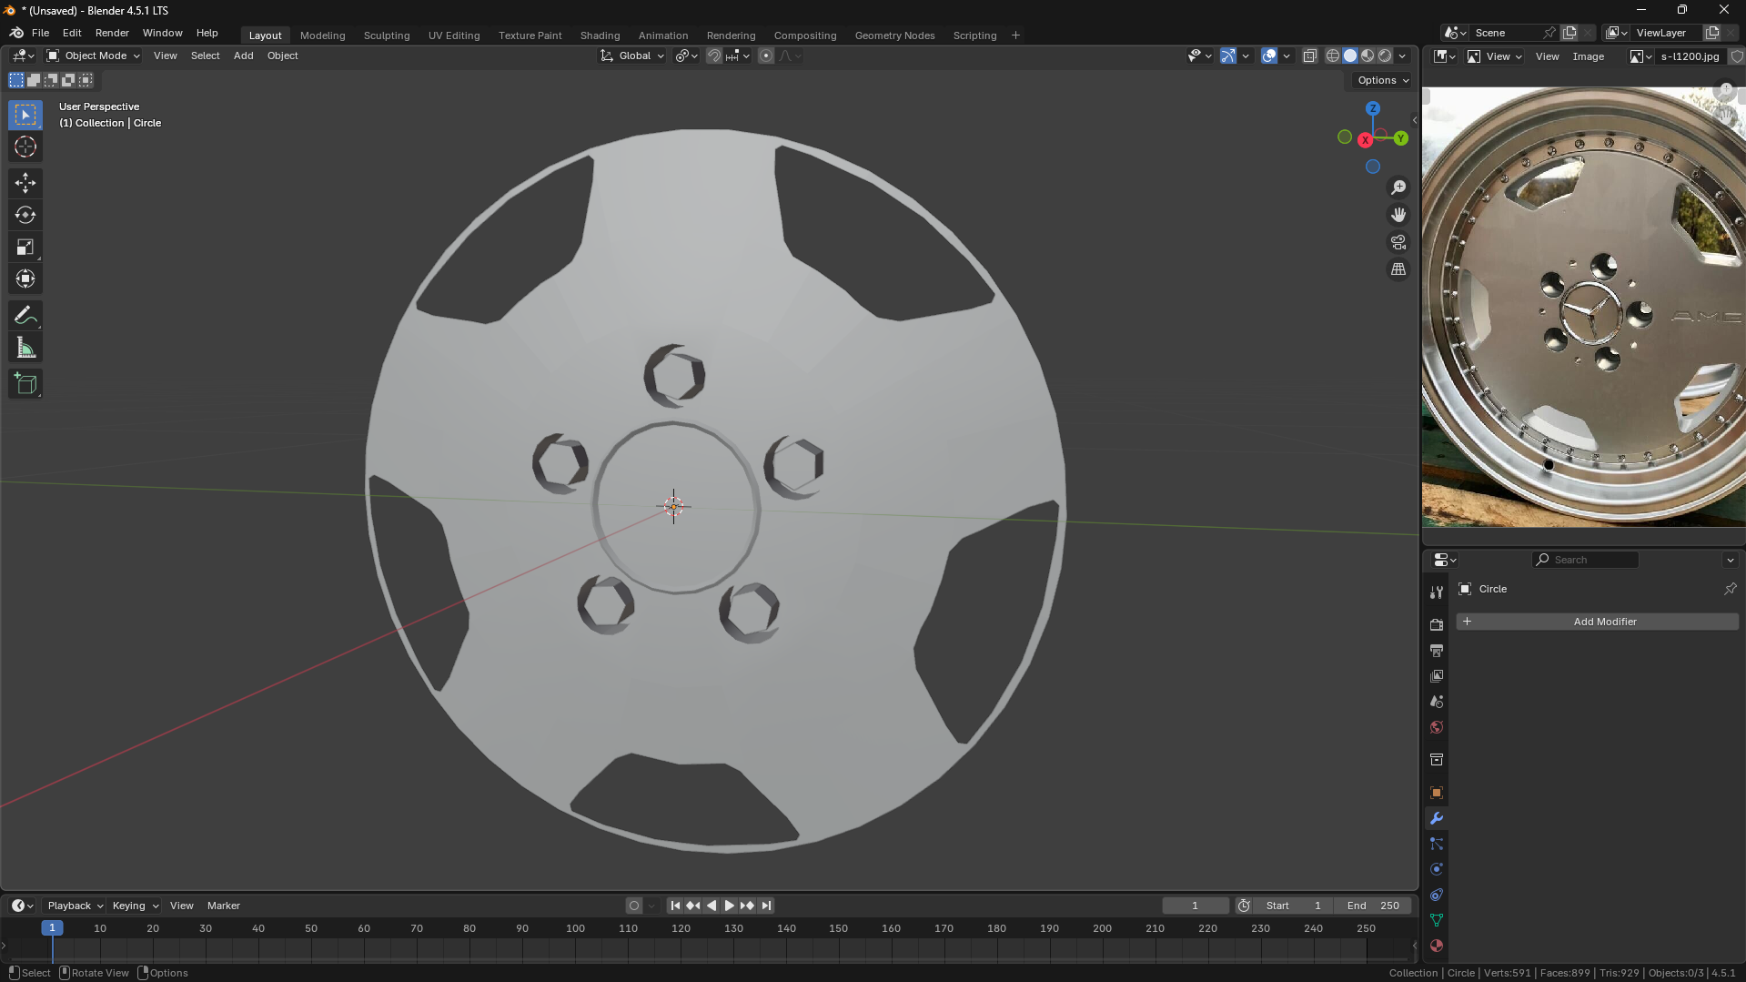Switch to wireframe viewport shading
Image resolution: width=1746 pixels, height=982 pixels.
coord(1333,56)
